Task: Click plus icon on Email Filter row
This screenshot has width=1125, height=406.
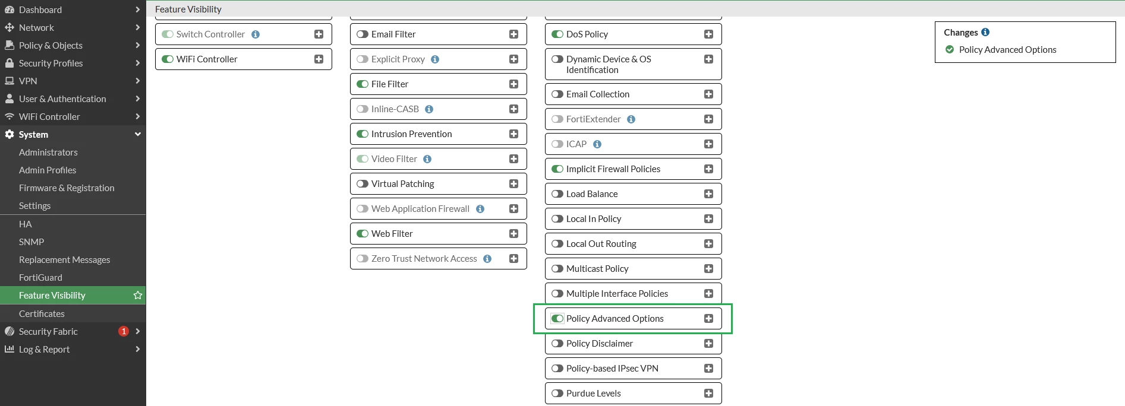Action: click(x=513, y=34)
